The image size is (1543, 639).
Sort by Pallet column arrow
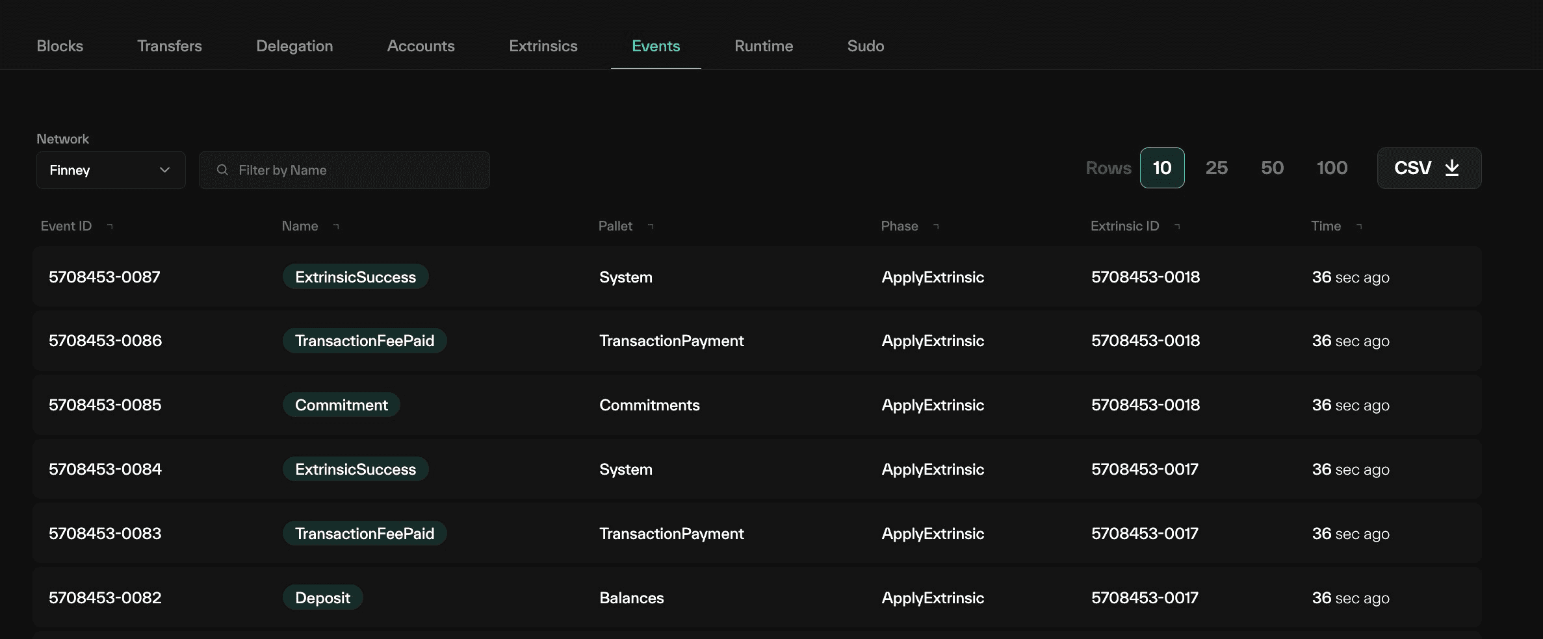(x=651, y=226)
